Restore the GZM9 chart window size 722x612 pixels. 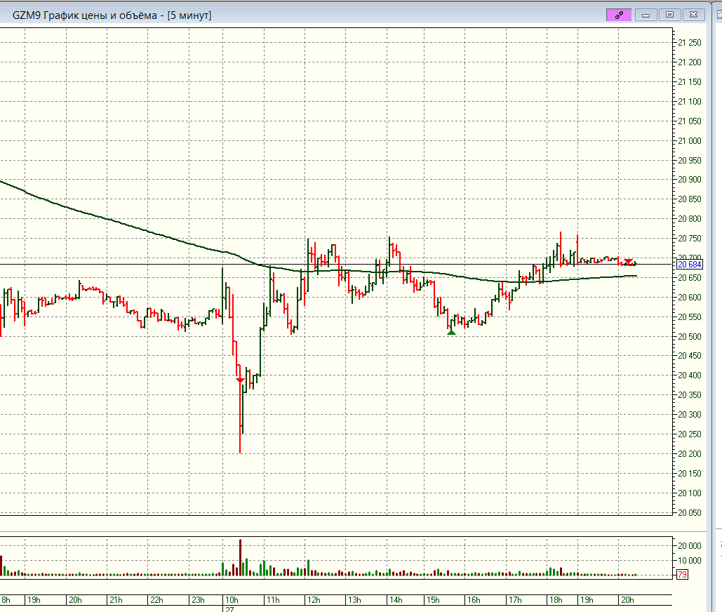coord(669,14)
